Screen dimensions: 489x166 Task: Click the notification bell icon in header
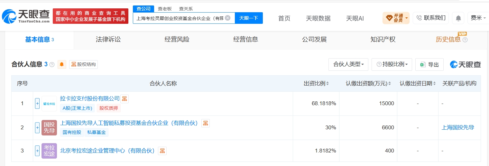(x=458, y=18)
